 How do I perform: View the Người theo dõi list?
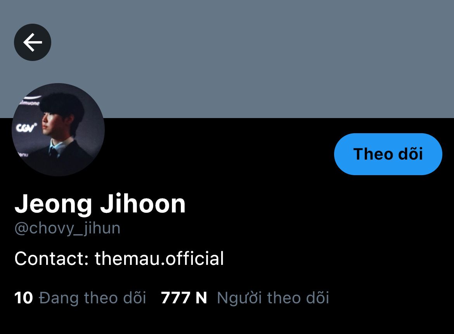(273, 298)
